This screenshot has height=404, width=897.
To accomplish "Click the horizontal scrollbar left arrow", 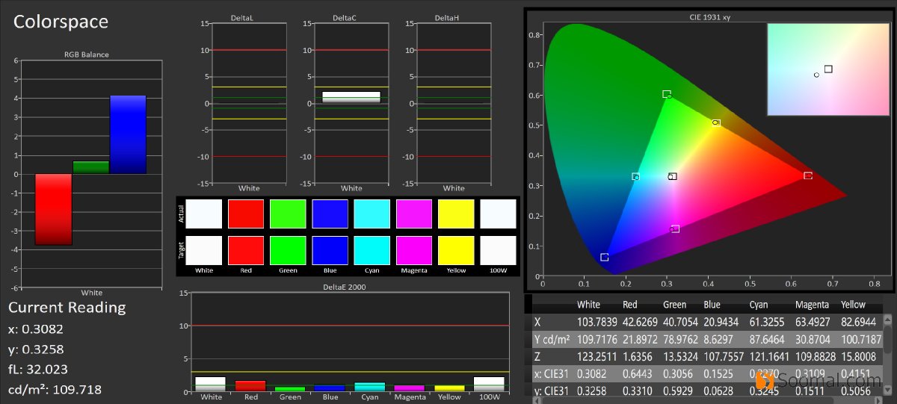I will point(536,400).
